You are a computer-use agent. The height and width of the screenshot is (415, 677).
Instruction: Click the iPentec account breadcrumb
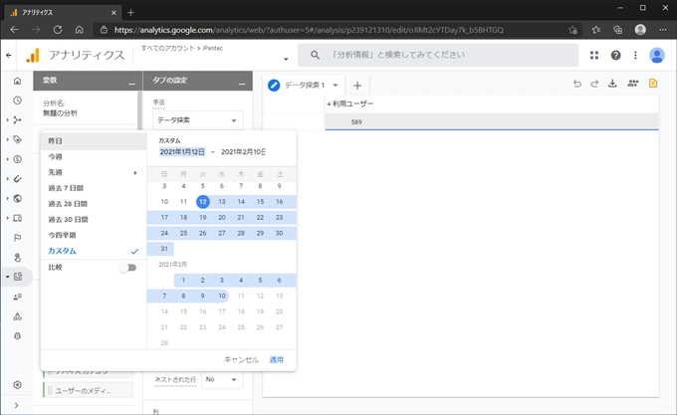pos(212,48)
